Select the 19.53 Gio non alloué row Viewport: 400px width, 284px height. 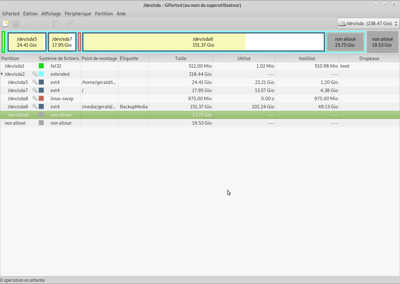point(200,123)
